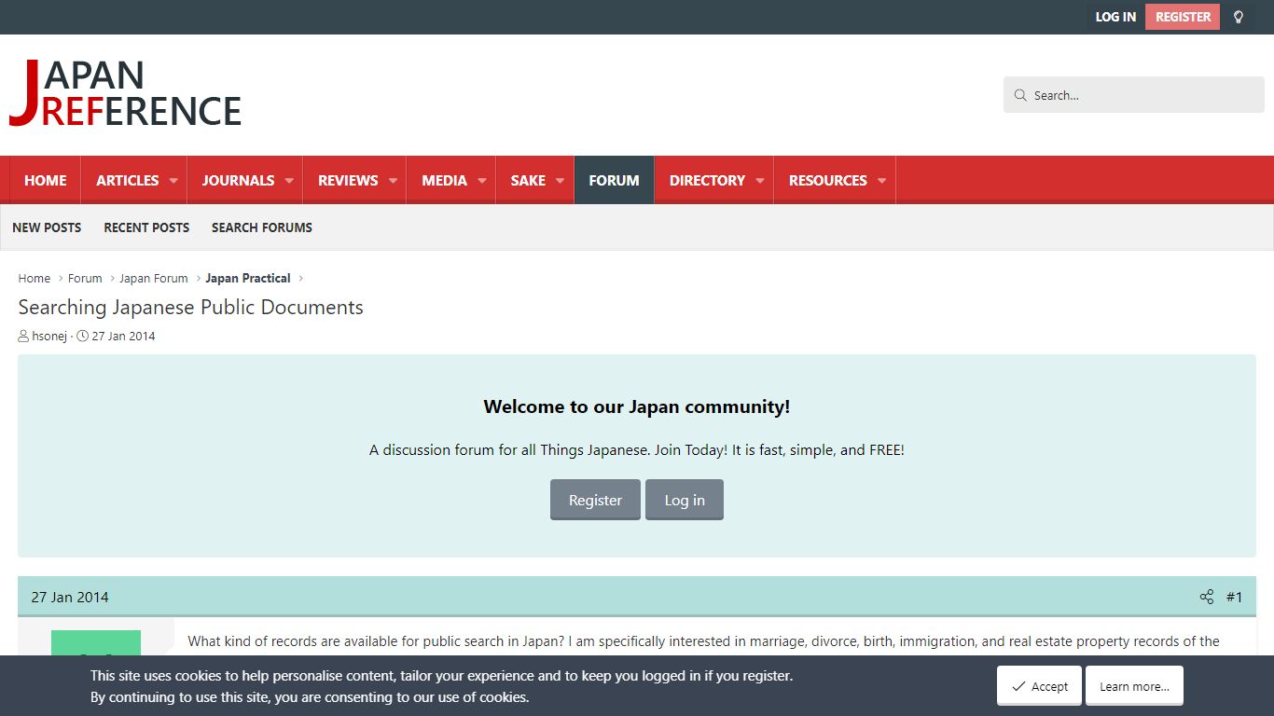Go to Home breadcrumb
This screenshot has height=716, width=1274.
tap(35, 279)
